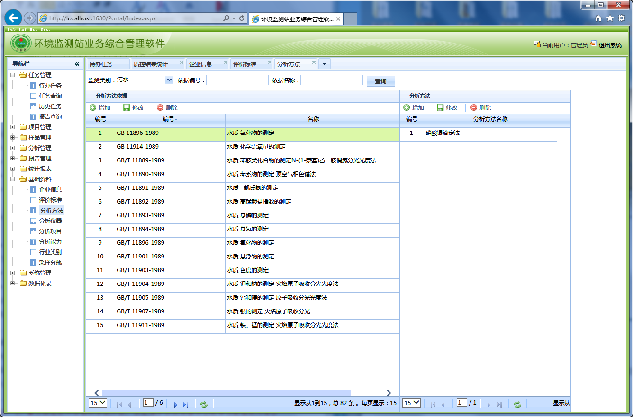Go to the next page of the left grid
The height and width of the screenshot is (417, 633).
click(x=175, y=405)
